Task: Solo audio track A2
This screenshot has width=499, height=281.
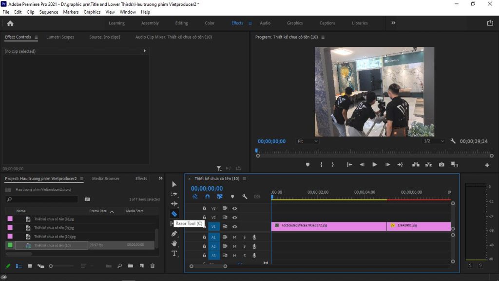Action: point(244,246)
